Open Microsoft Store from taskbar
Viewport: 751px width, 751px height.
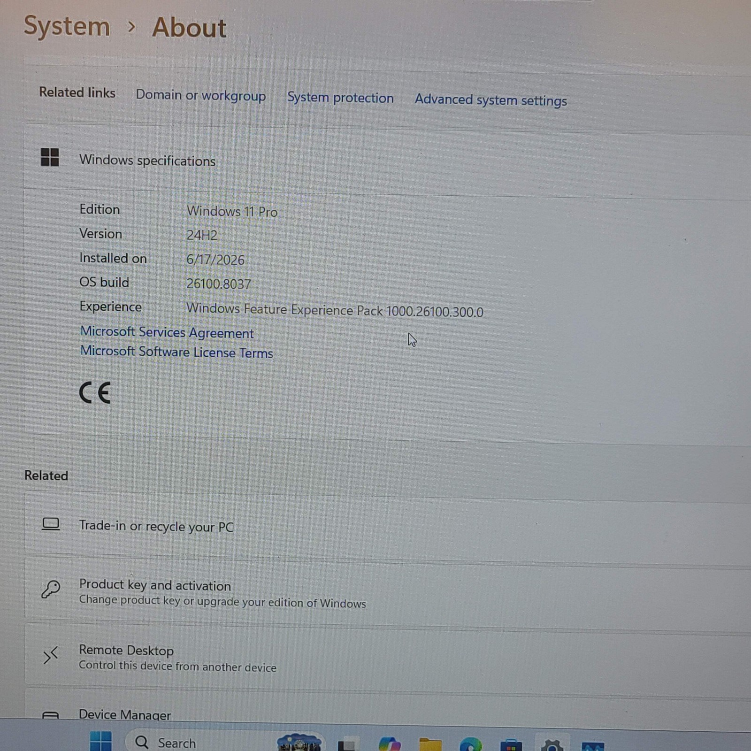(511, 745)
